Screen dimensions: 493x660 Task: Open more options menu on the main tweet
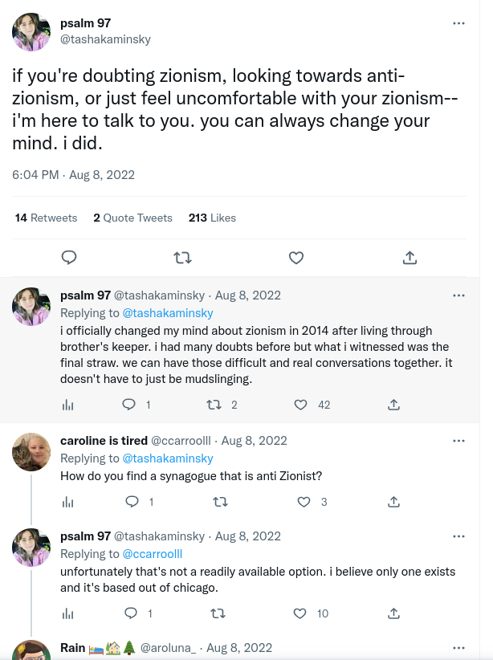click(458, 23)
